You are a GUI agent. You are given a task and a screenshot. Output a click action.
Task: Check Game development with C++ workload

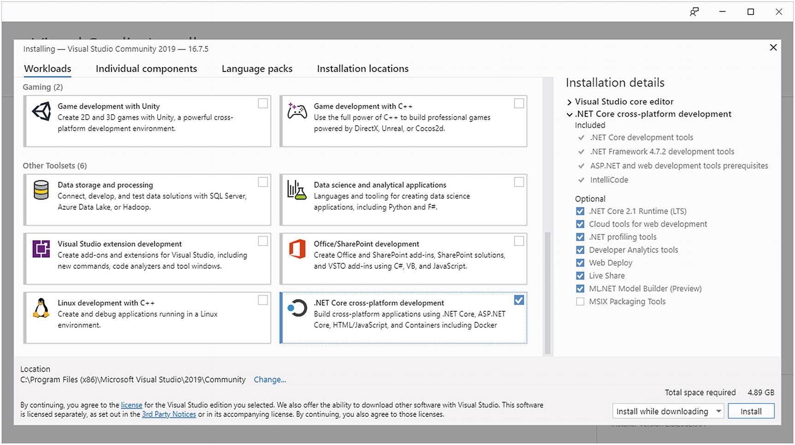pyautogui.click(x=519, y=103)
